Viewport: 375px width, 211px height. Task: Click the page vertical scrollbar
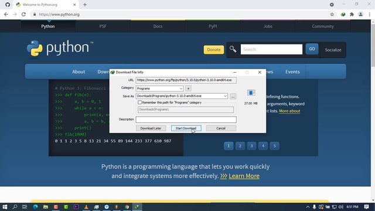373,46
